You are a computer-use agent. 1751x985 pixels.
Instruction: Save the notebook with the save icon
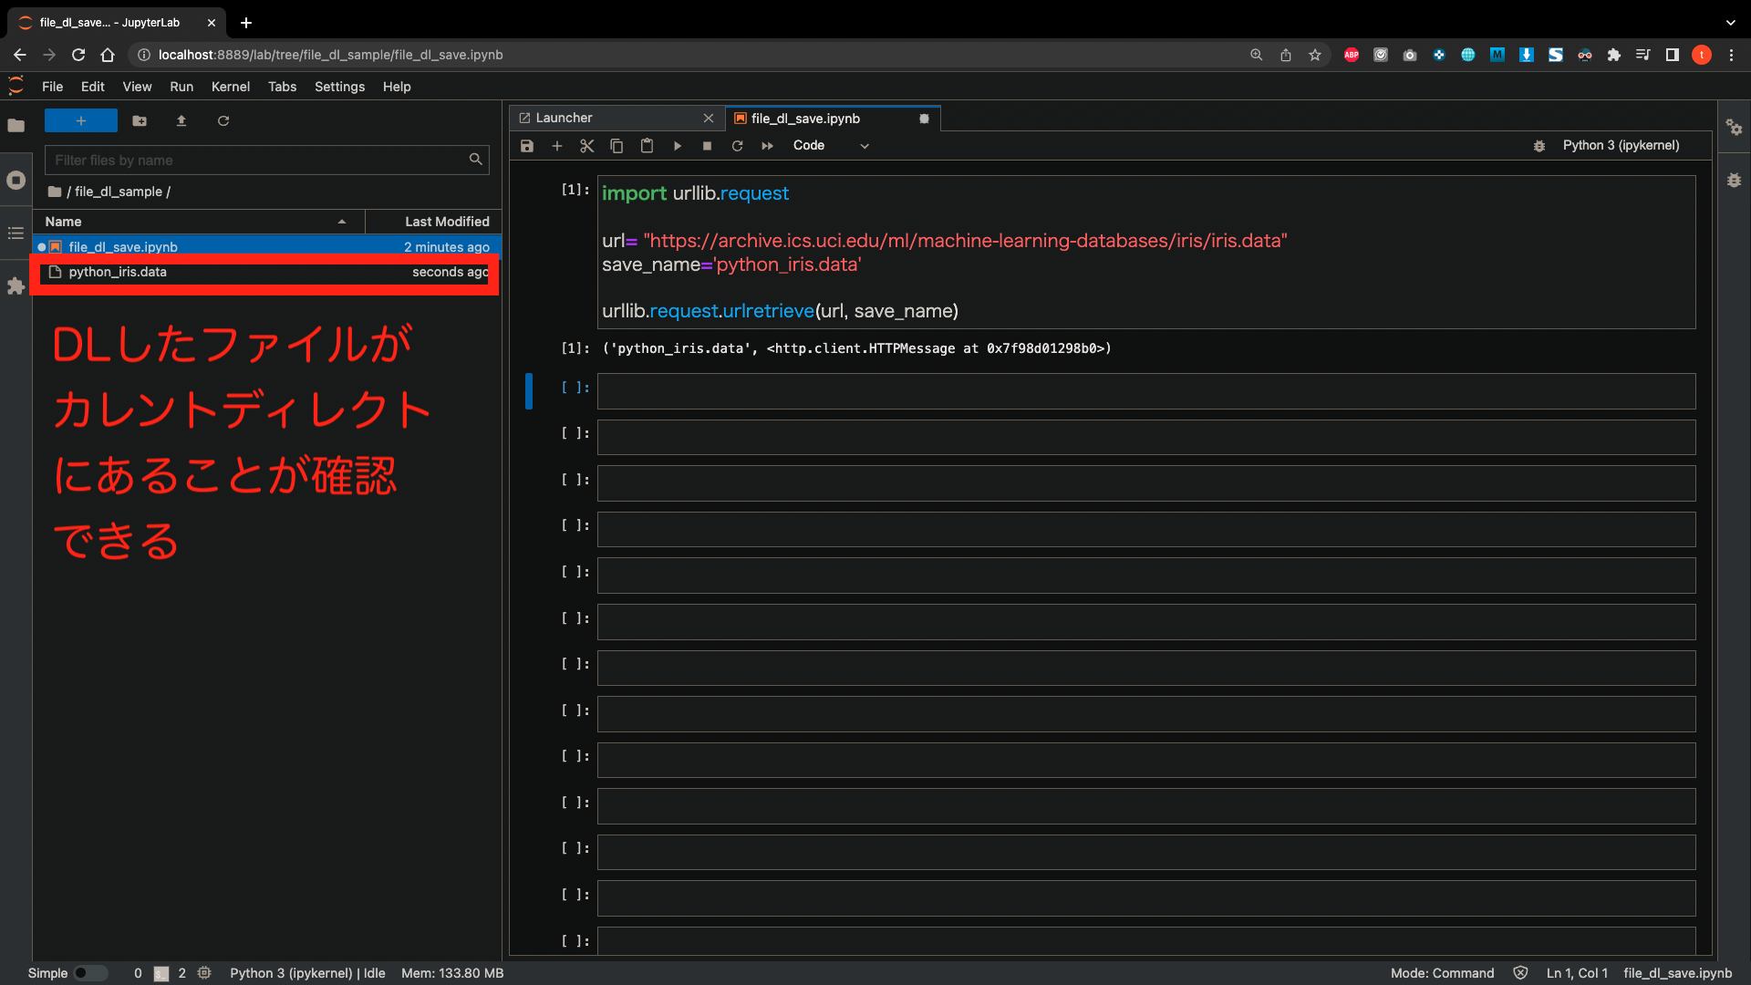click(x=527, y=146)
